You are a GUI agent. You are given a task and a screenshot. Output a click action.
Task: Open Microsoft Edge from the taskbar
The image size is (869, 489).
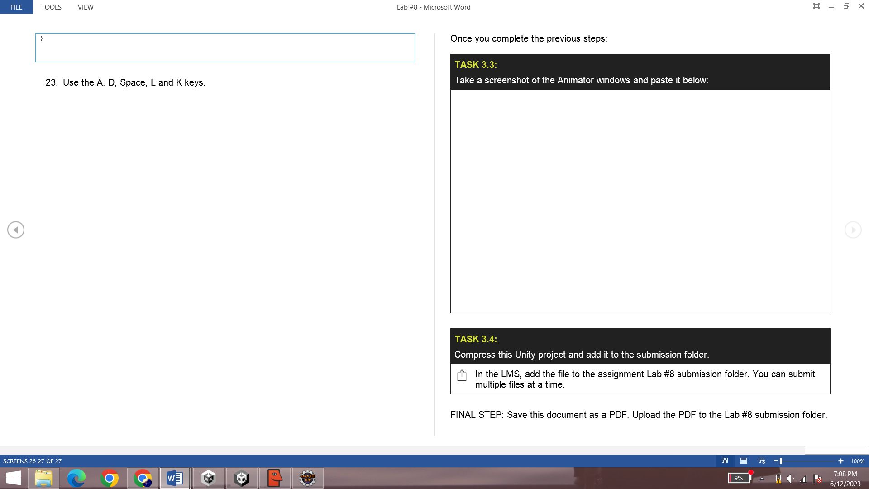tap(76, 478)
